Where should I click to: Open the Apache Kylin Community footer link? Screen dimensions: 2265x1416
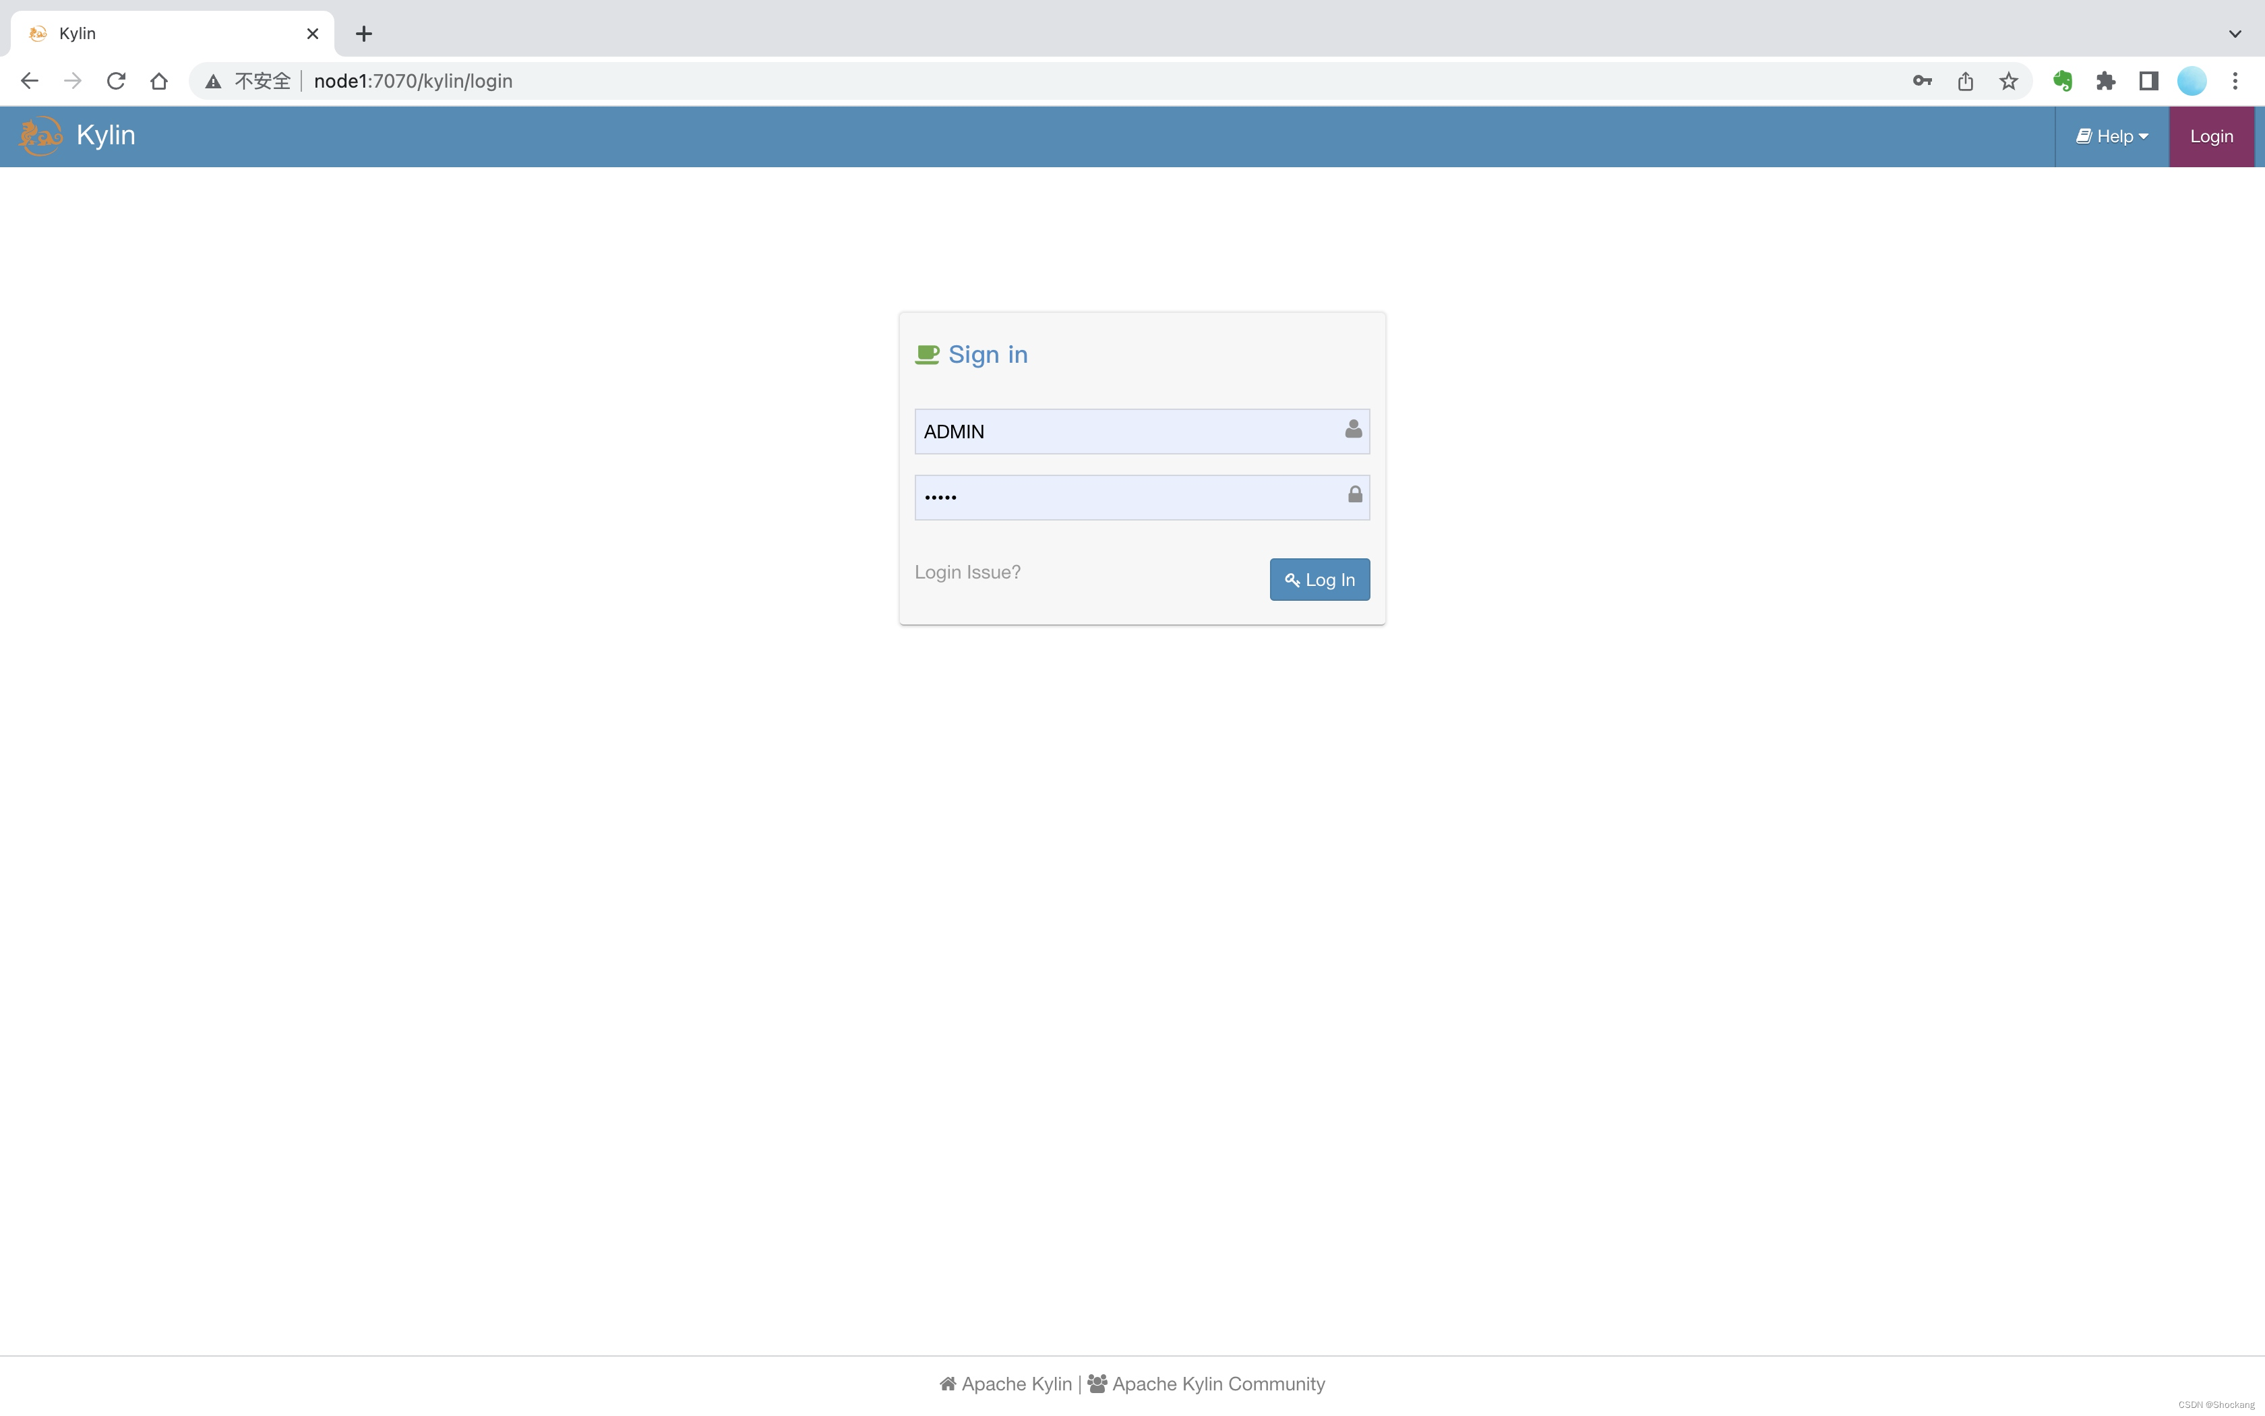click(x=1207, y=1384)
